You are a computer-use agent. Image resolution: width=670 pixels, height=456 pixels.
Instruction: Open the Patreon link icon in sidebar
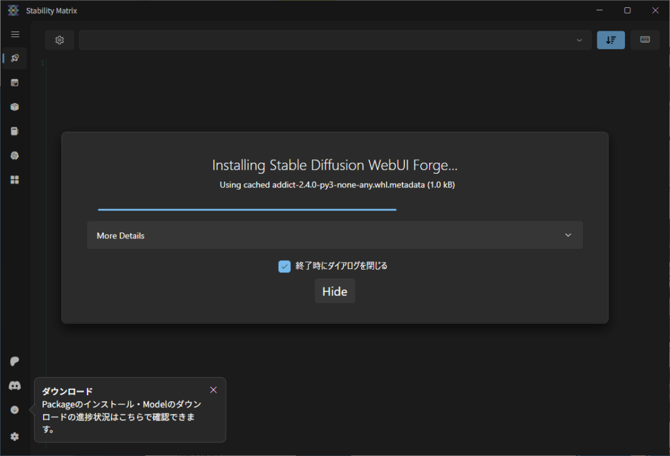15,361
